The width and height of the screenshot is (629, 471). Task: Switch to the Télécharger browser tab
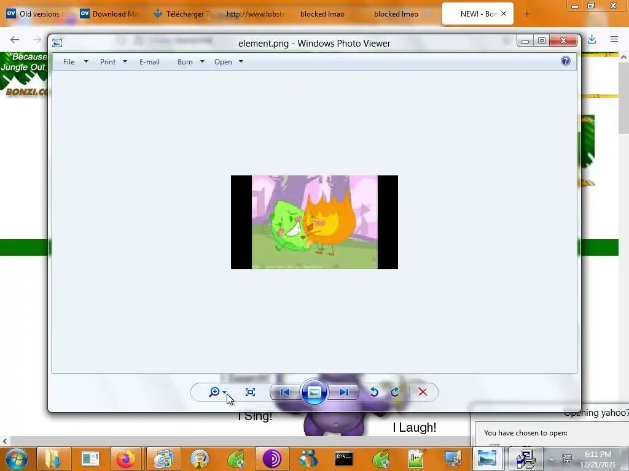point(184,14)
